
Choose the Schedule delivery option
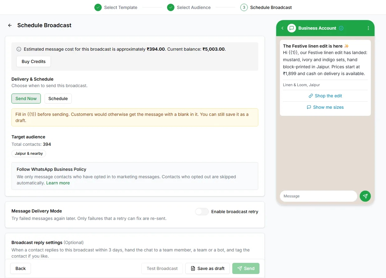point(58,99)
